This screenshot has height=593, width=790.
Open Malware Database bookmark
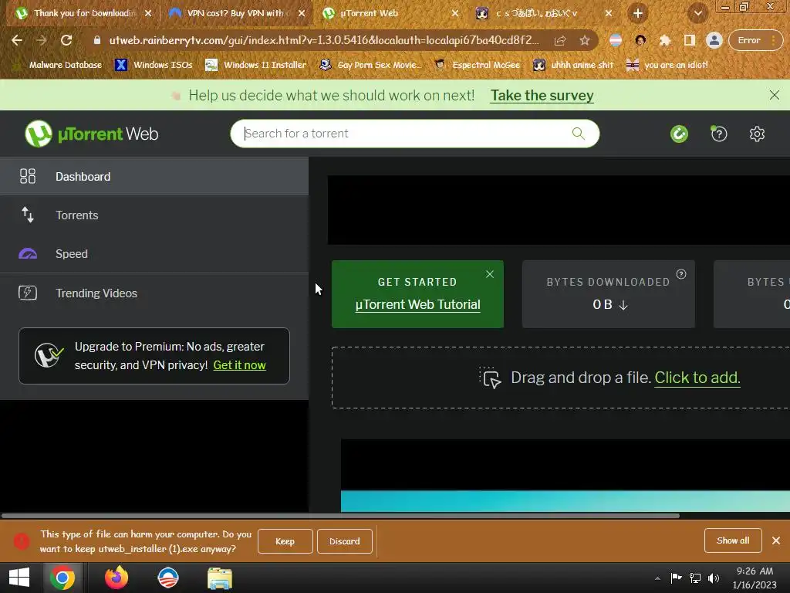(x=58, y=65)
